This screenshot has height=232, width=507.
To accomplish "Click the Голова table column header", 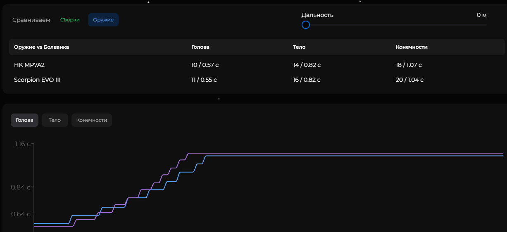I will tap(200, 47).
